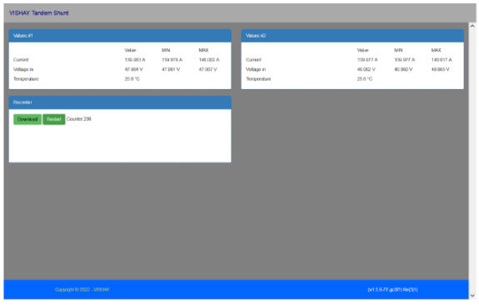Select the Recorder panel heading
The image size is (479, 305).
click(x=120, y=102)
